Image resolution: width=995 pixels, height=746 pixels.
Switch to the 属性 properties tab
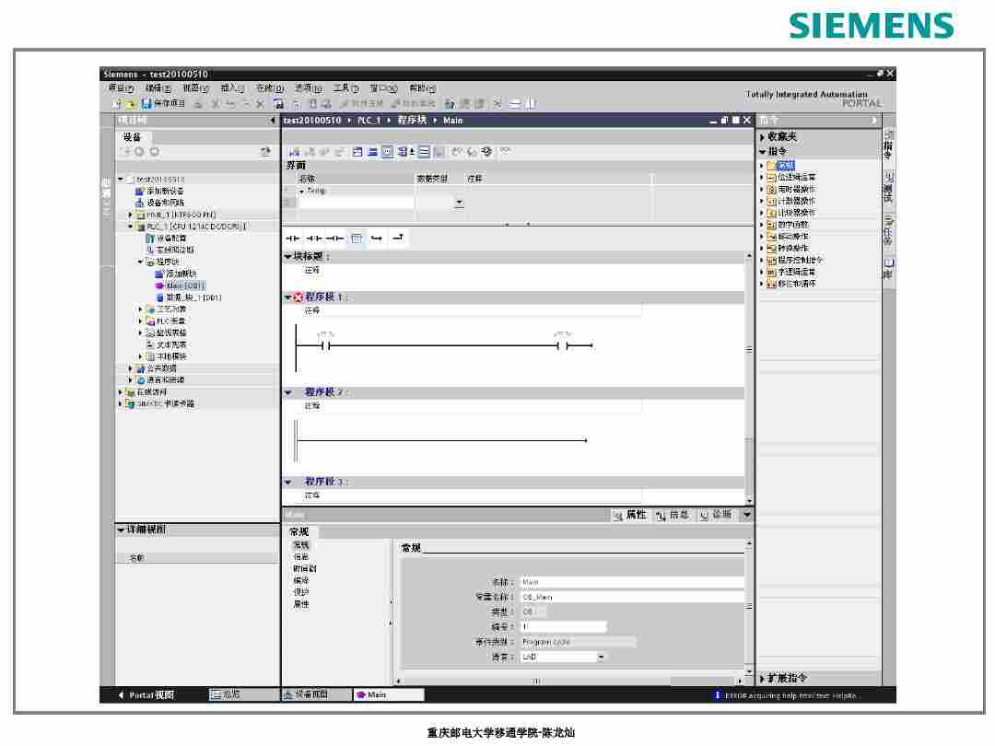click(629, 515)
